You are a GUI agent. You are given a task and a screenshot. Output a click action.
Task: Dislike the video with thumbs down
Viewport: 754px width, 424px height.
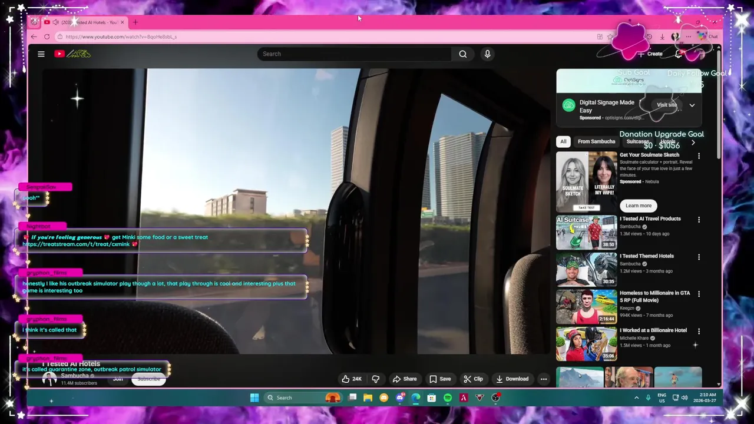(376, 379)
